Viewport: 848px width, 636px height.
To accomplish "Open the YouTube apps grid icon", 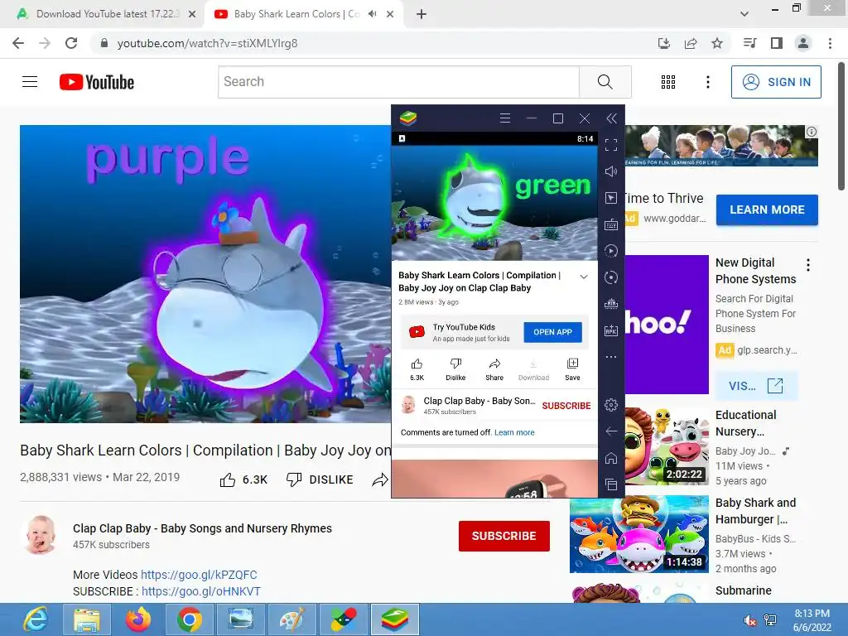I will (668, 82).
